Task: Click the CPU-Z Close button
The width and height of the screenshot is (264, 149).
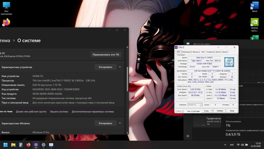Action: tap(232, 111)
